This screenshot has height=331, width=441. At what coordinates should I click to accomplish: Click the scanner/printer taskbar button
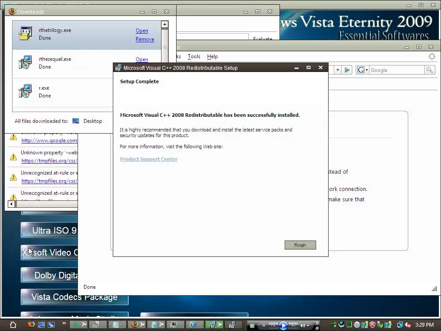98,325
